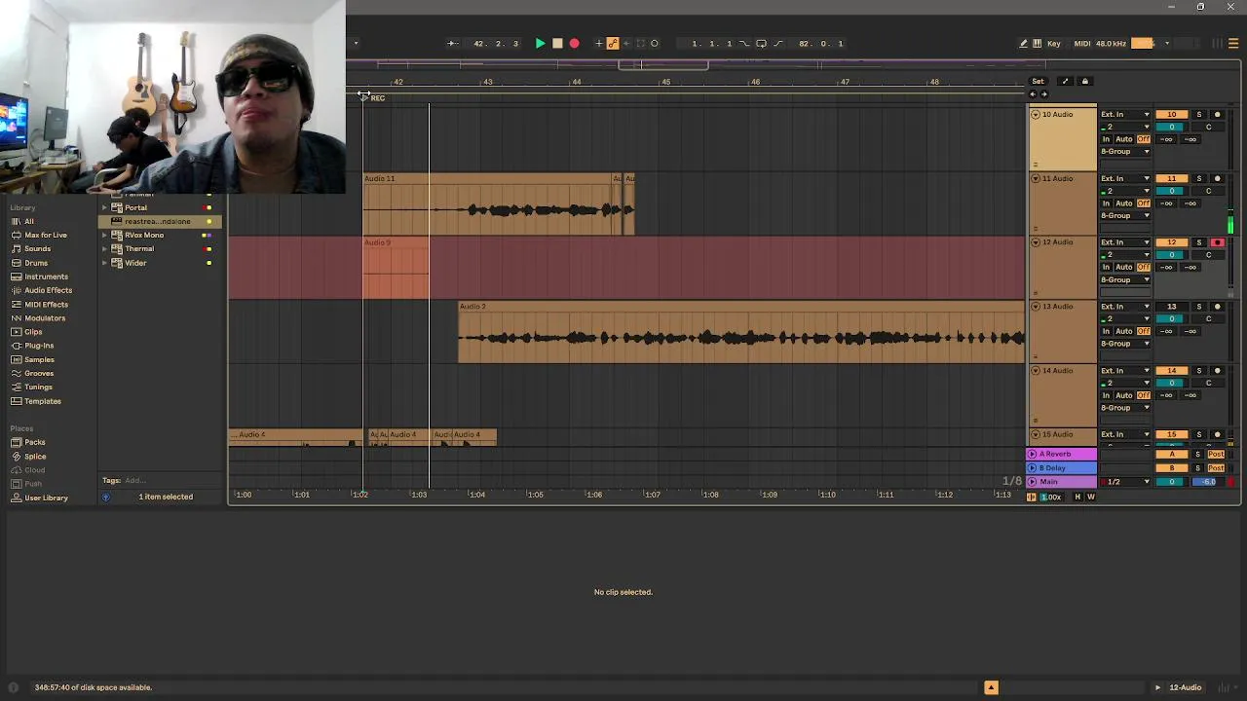Click the Follow playback icon in transport
The image size is (1247, 701).
pos(452,43)
